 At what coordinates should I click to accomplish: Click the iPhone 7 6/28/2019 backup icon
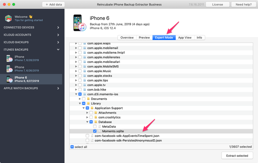point(9,59)
